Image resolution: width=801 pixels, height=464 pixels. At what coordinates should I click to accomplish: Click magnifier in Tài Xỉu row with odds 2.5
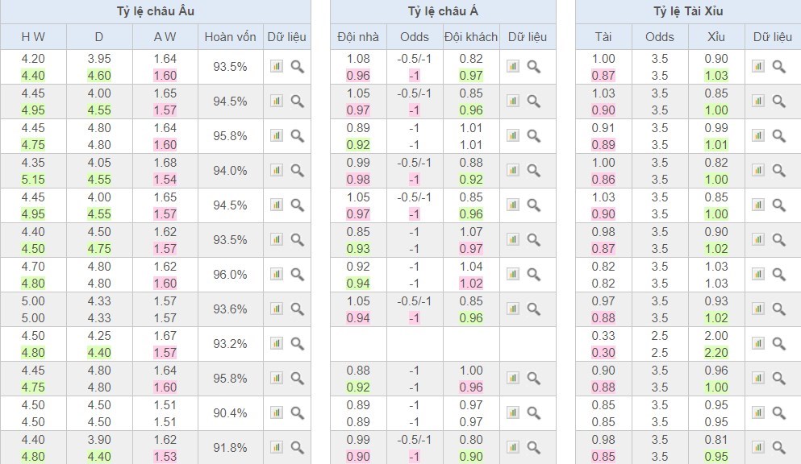[x=778, y=343]
